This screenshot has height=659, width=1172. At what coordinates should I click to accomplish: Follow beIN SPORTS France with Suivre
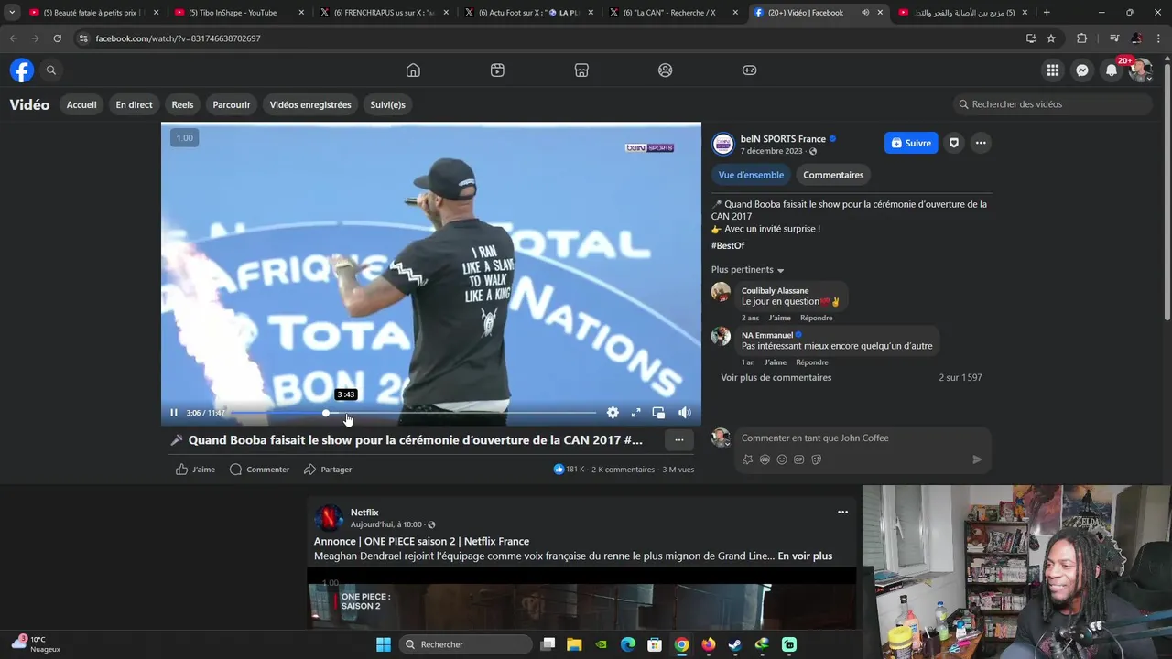(911, 143)
